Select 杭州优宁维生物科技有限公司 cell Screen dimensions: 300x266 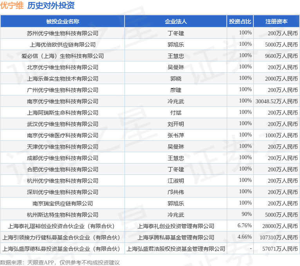pos(63,181)
